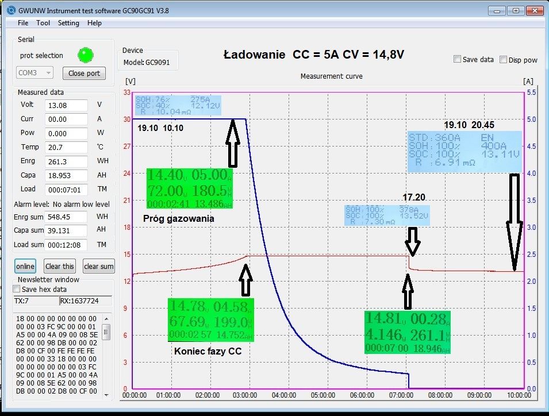The image size is (549, 416).
Task: Click the hex log scrollbar down arrow
Action: [106, 395]
